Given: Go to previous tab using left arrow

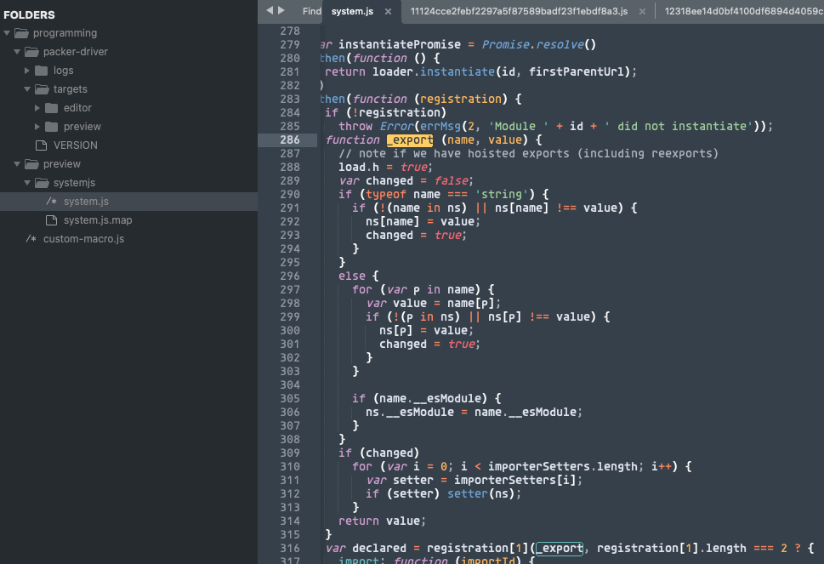Looking at the screenshot, I should [x=270, y=10].
